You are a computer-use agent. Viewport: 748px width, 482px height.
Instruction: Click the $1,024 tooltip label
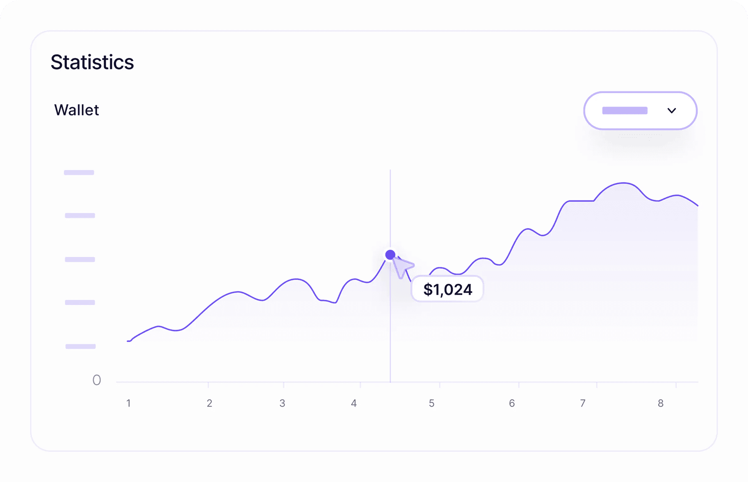point(447,289)
